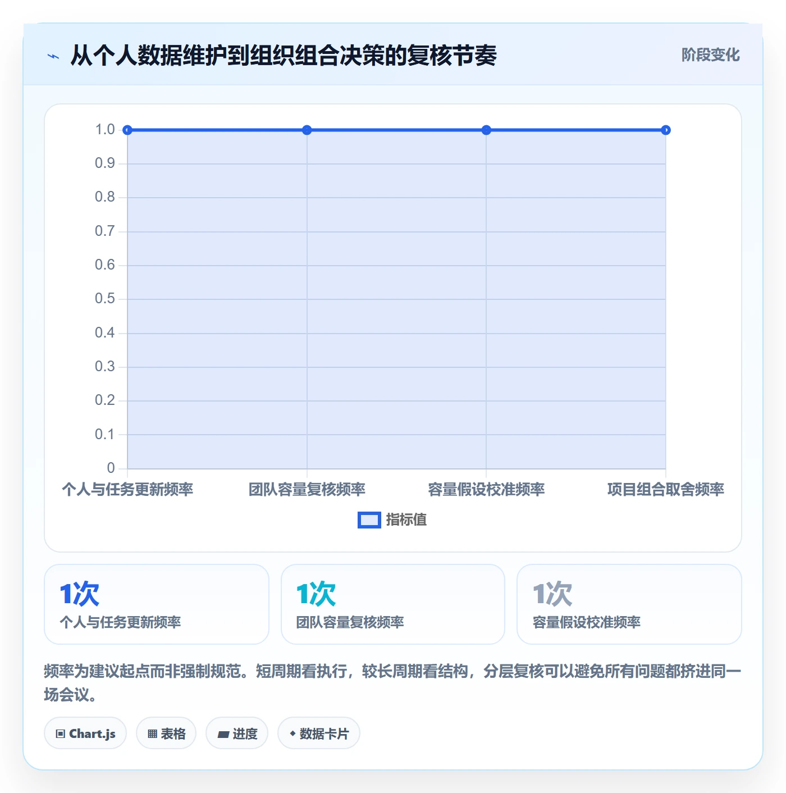786x793 pixels.
Task: Click the 表格 tag chip
Action: point(166,733)
